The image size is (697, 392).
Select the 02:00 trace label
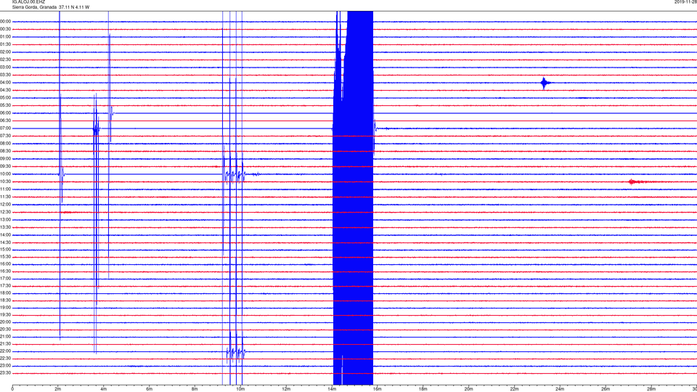coord(5,52)
